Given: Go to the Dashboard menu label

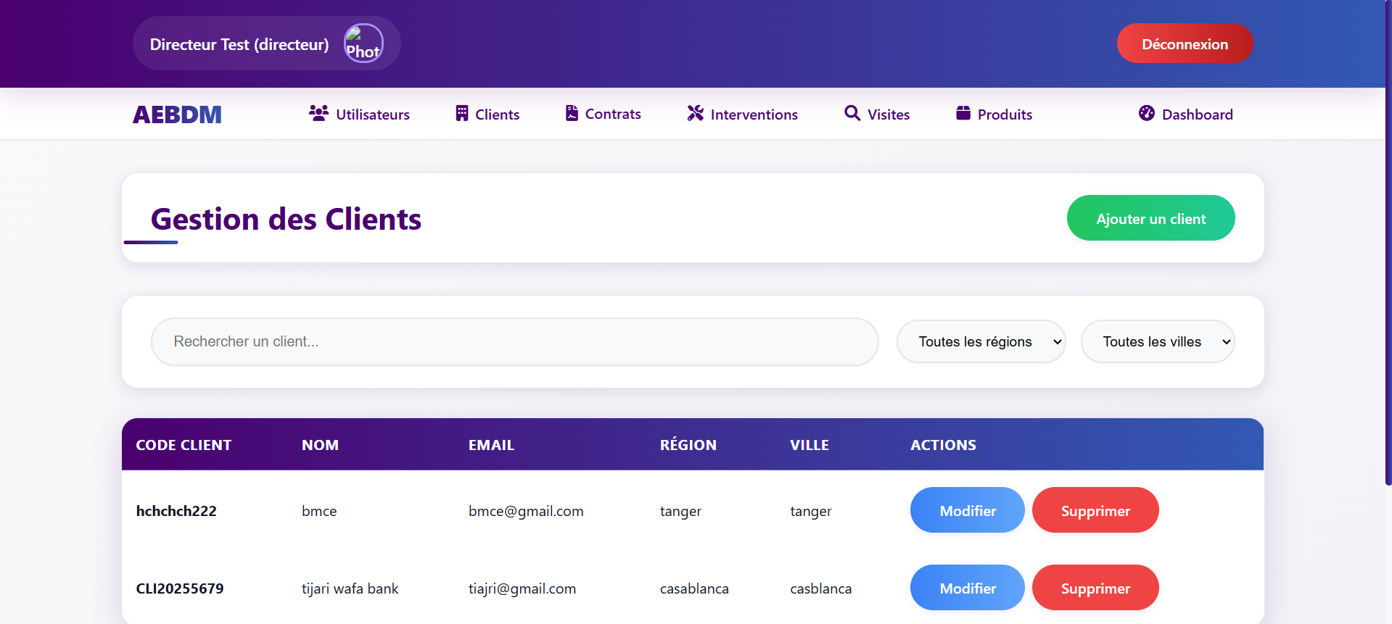Looking at the screenshot, I should [x=1197, y=115].
